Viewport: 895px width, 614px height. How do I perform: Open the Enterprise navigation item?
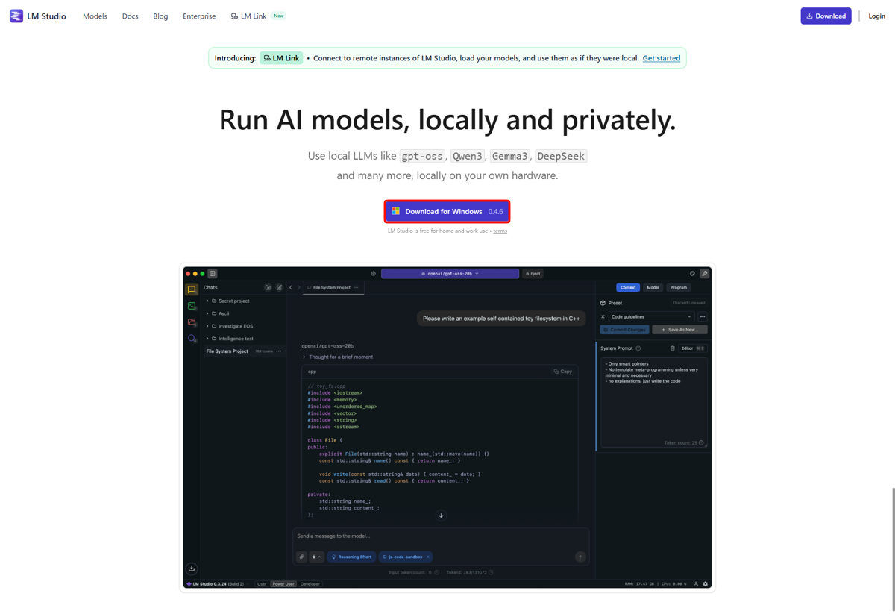[x=199, y=16]
